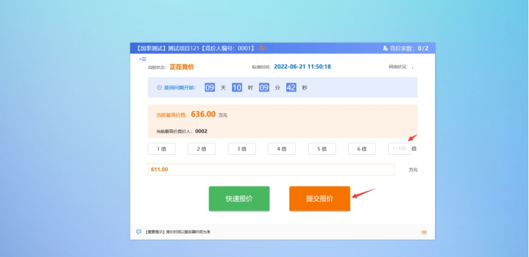The width and height of the screenshot is (529, 257).
Task: Click the 竞价家数 0/2 count
Action: 409,48
